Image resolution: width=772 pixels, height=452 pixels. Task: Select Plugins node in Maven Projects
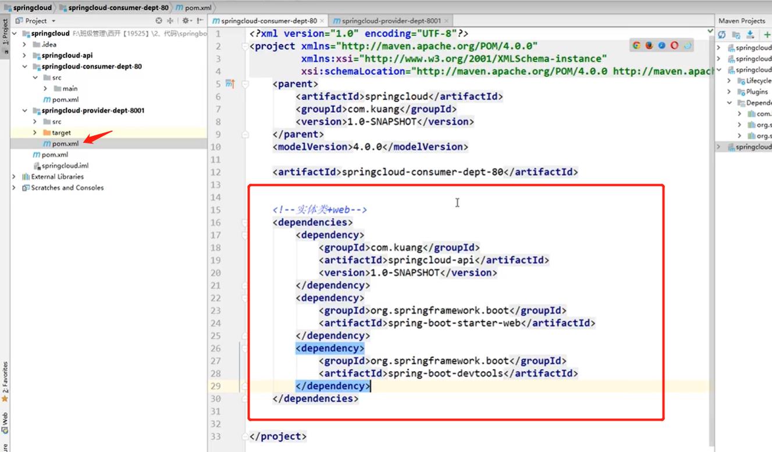point(753,92)
